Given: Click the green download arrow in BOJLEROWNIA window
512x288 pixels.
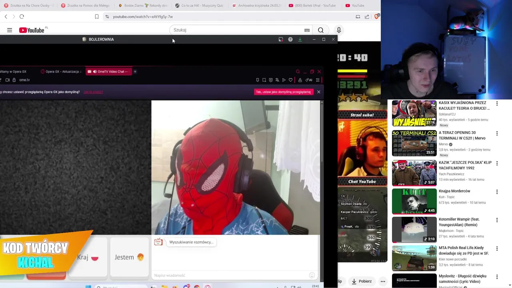Looking at the screenshot, I should 300,39.
